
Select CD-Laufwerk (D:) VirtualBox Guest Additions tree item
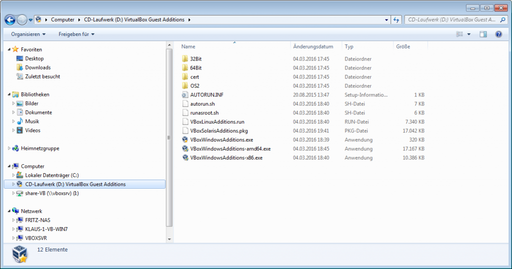pos(85,184)
